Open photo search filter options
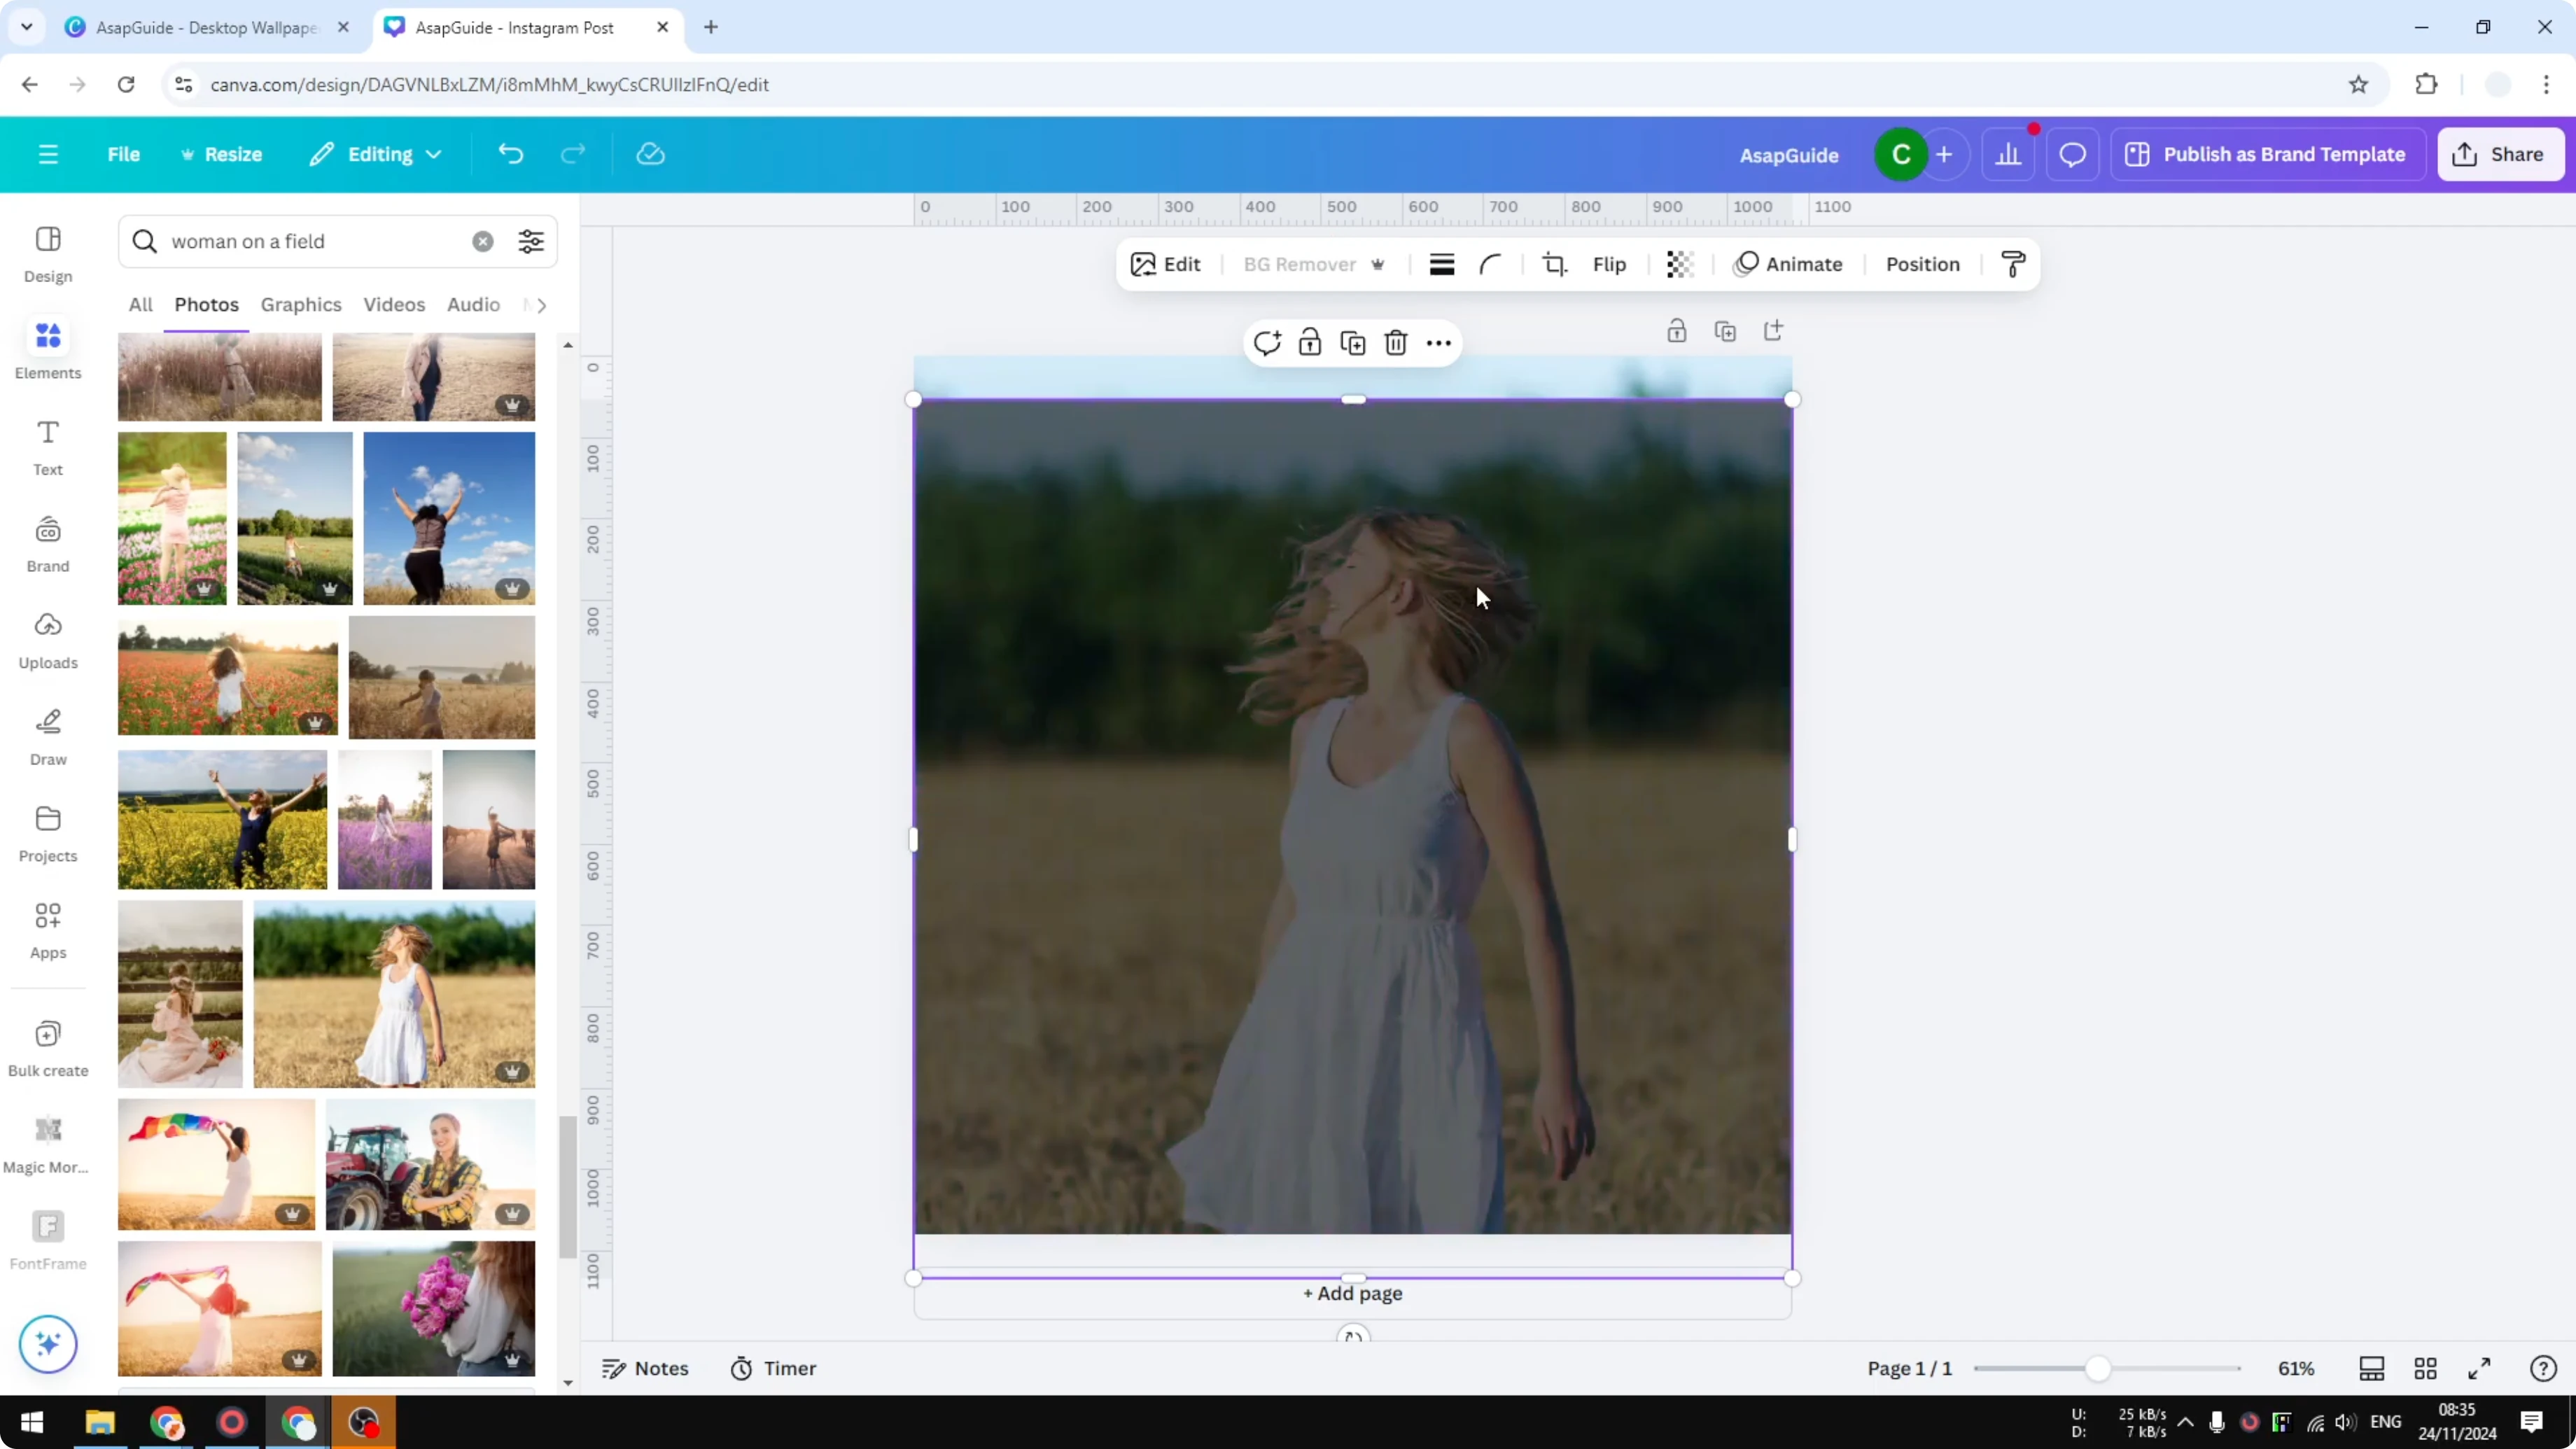Screen dimensions: 2576x1449 (530, 241)
